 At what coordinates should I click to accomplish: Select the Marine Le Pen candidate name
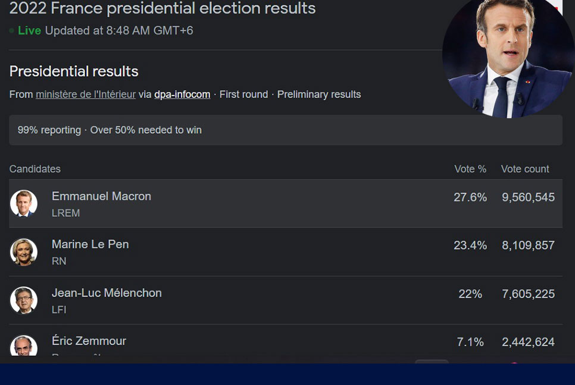90,244
